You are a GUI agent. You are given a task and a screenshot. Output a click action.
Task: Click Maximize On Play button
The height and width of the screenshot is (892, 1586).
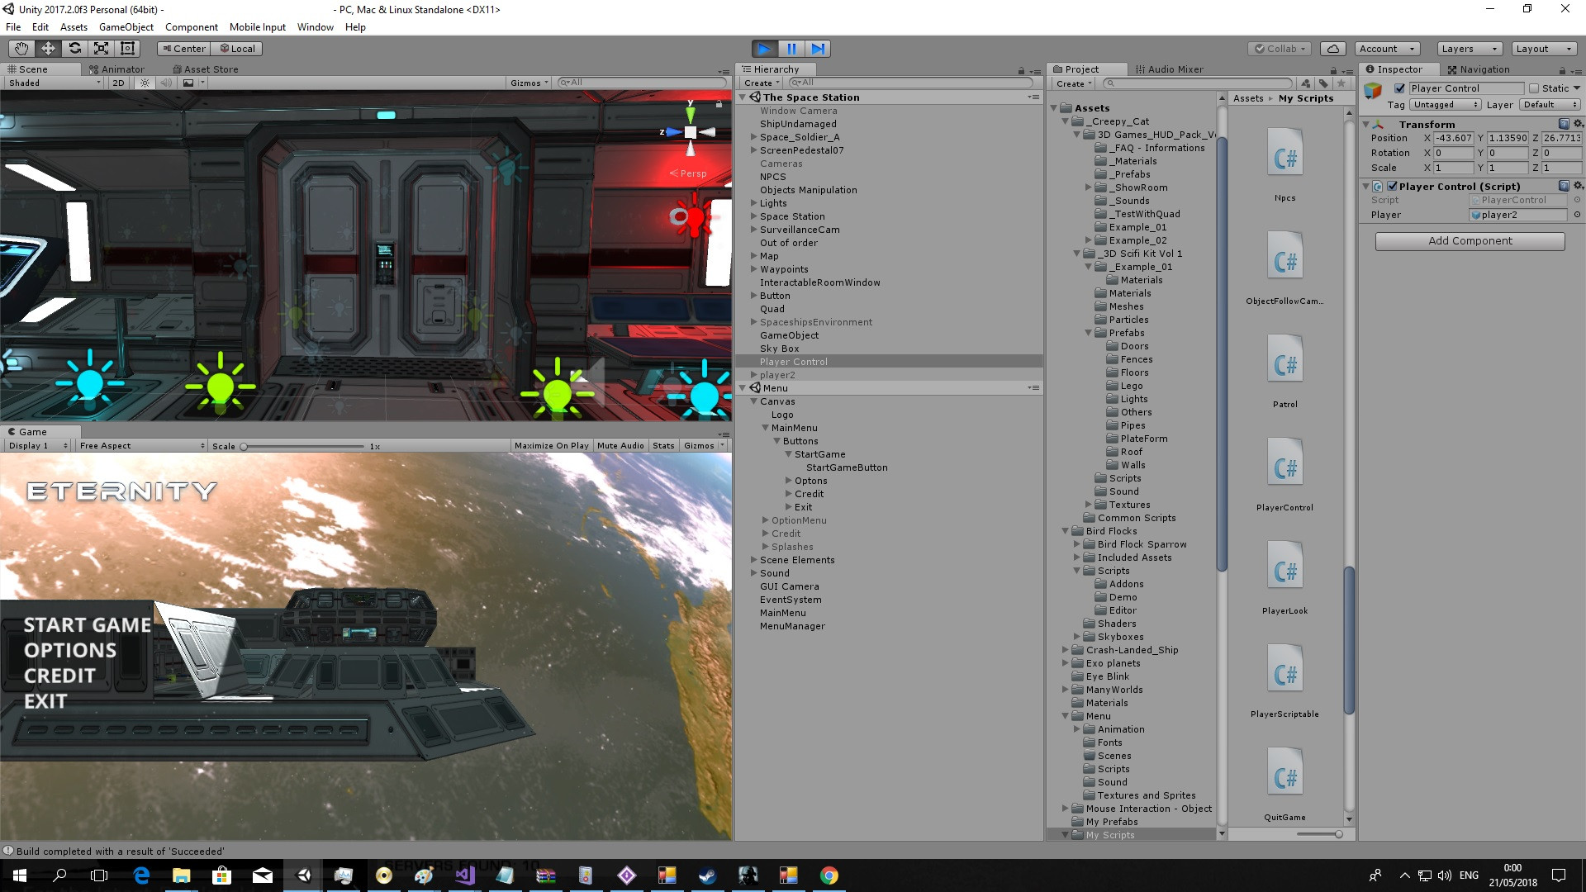[551, 446]
